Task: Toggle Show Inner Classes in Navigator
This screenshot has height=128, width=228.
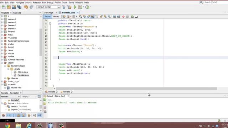Action: (24, 115)
